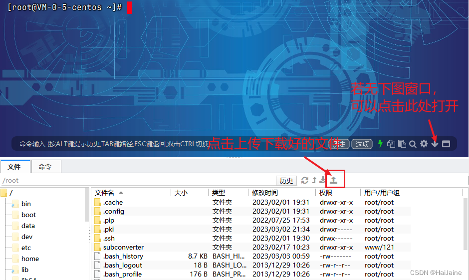The image size is (469, 280).
Task: Click the terminal prompt line
Action: 69,7
